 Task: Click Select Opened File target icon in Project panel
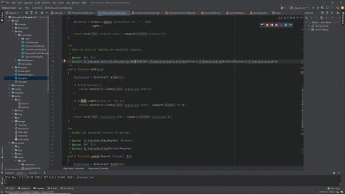(26, 13)
